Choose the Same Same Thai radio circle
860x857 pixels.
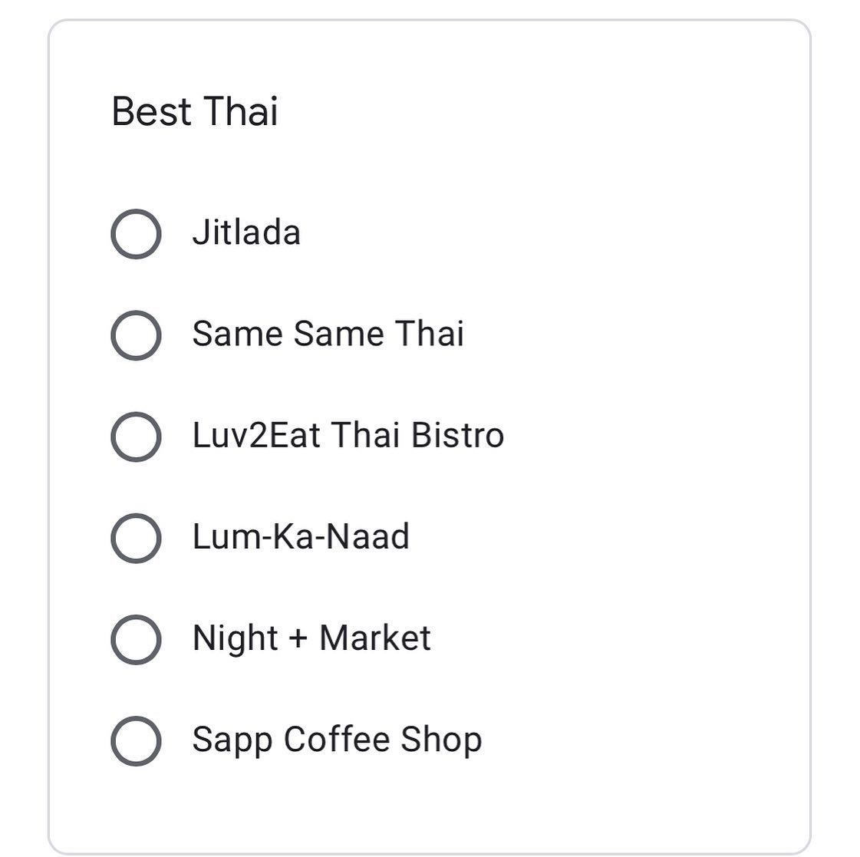pyautogui.click(x=136, y=335)
